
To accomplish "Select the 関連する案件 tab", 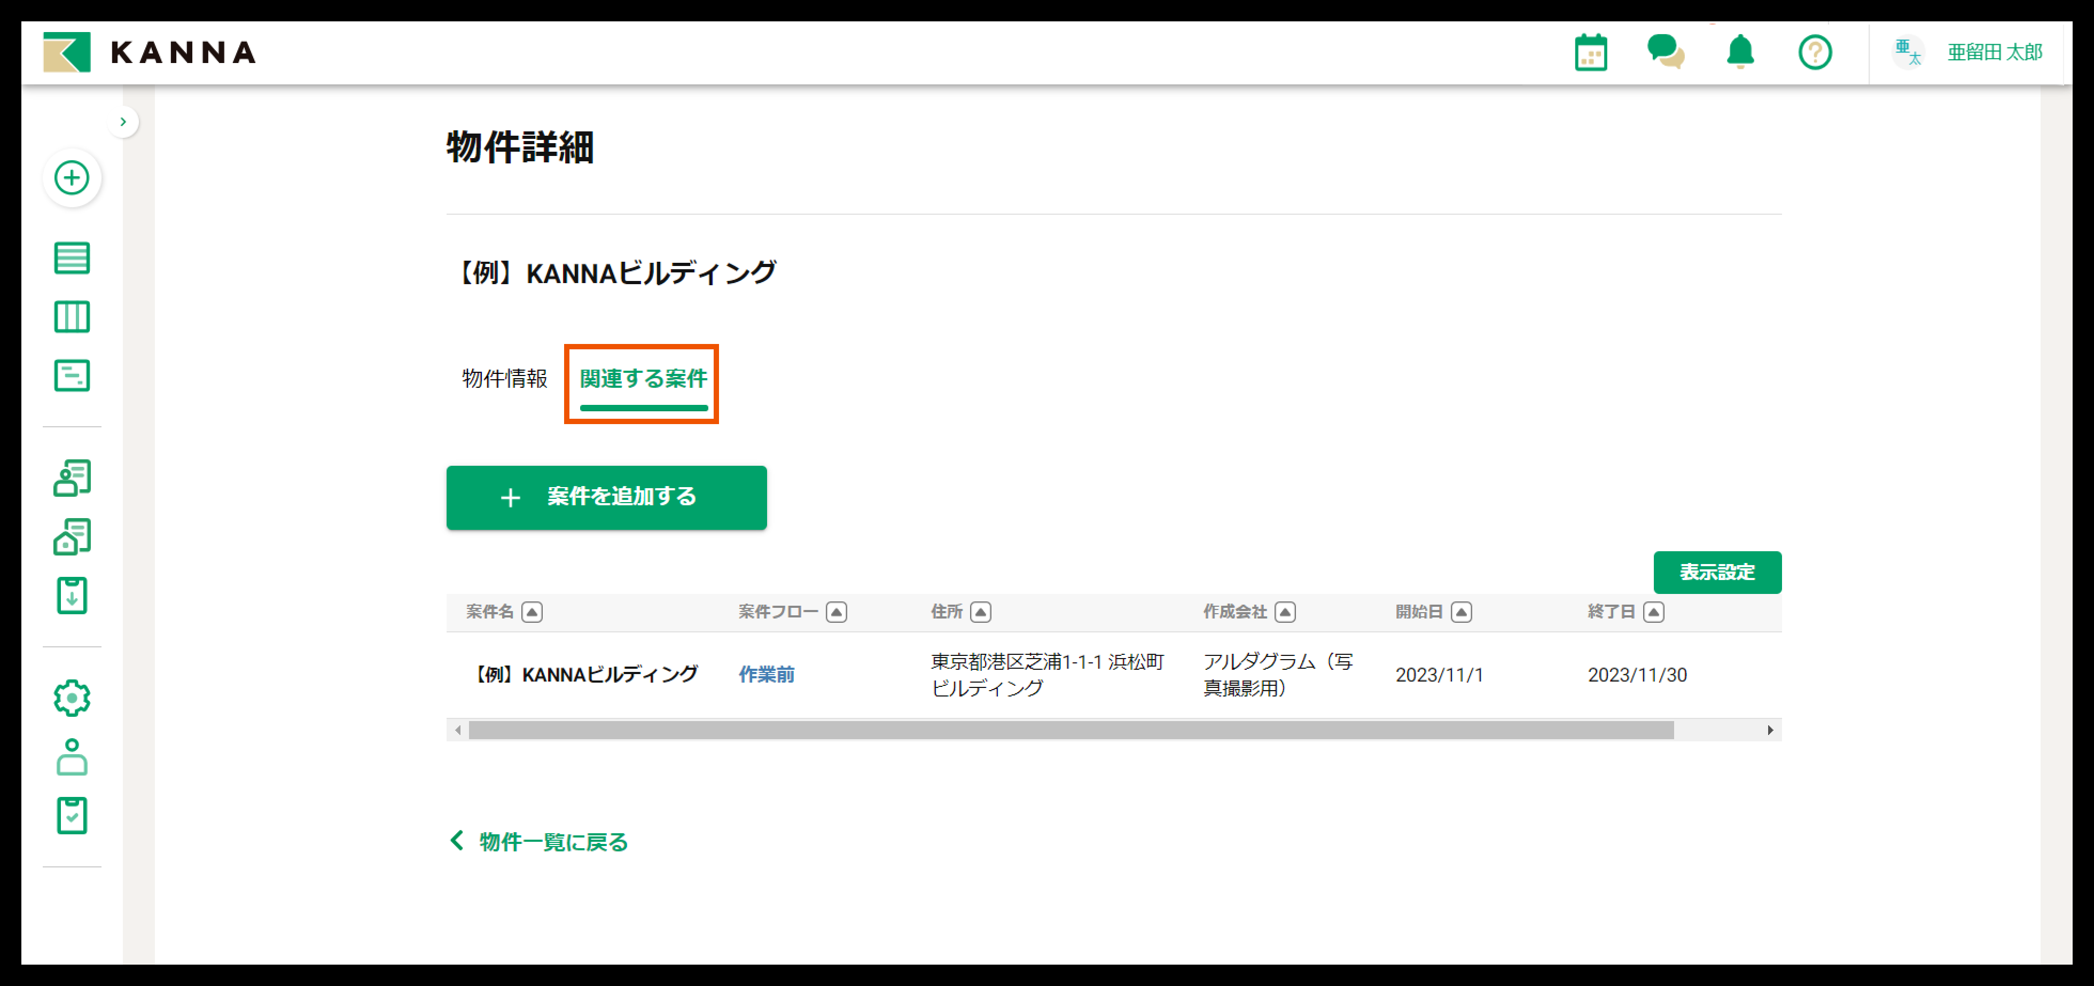I will pyautogui.click(x=642, y=379).
